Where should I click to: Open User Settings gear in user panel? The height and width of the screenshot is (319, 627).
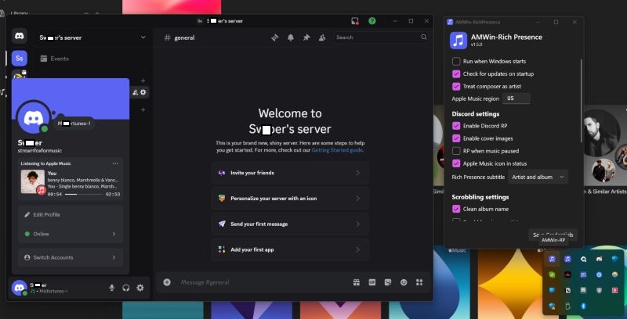click(x=140, y=288)
